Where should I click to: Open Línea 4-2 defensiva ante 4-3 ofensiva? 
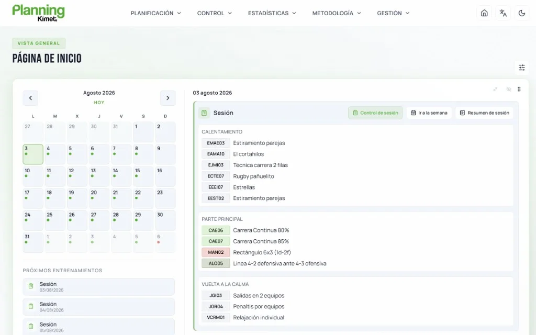[280, 264]
